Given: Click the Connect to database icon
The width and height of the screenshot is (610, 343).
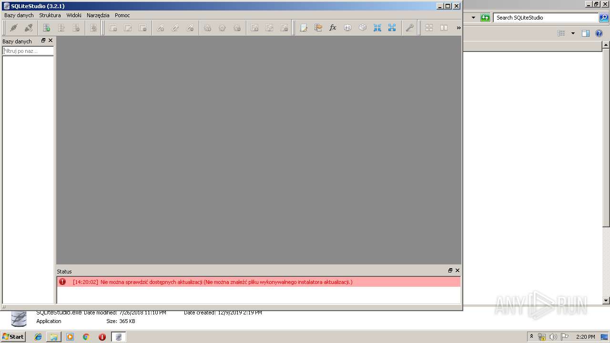Looking at the screenshot, I should point(14,28).
